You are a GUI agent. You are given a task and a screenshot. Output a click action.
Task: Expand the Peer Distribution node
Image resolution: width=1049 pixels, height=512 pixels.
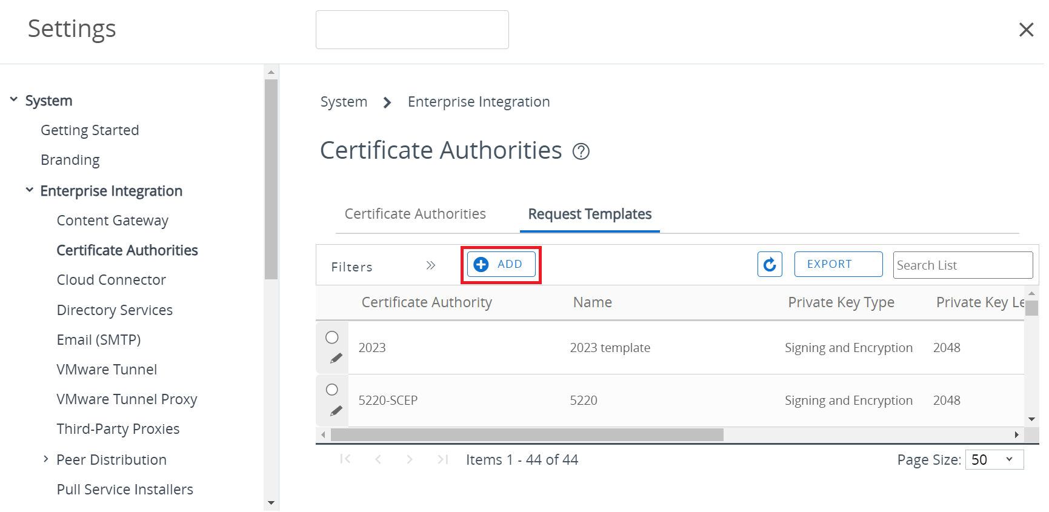[x=45, y=459]
